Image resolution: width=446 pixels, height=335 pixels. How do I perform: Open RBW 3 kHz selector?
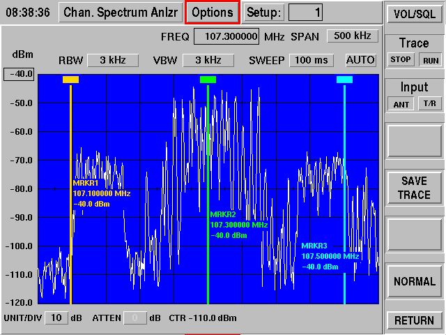(x=113, y=60)
